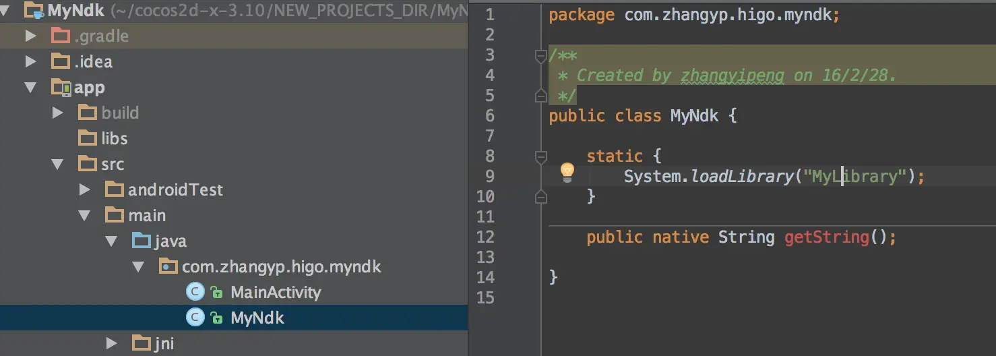Click the .gradle folder icon

[x=61, y=36]
